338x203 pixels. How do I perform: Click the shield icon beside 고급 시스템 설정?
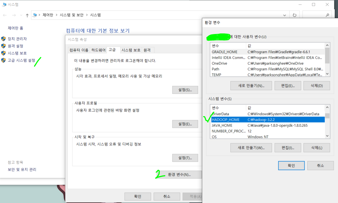click(x=4, y=60)
